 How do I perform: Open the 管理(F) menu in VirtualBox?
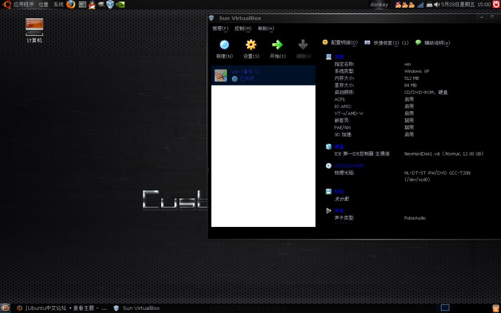click(x=220, y=28)
